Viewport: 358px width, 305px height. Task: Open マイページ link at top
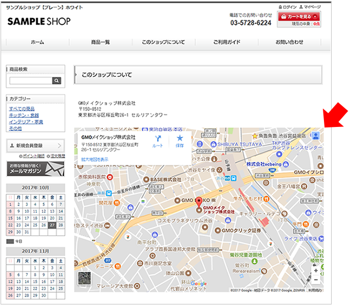click(310, 7)
